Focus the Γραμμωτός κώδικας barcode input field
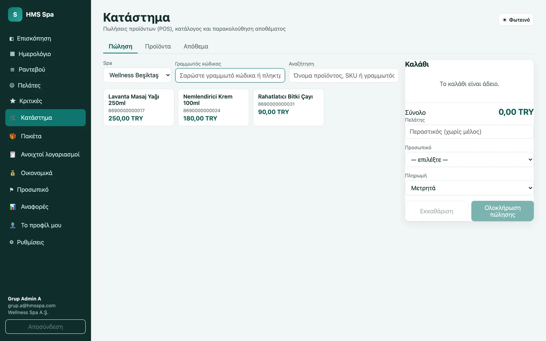This screenshot has width=546, height=341. point(230,75)
